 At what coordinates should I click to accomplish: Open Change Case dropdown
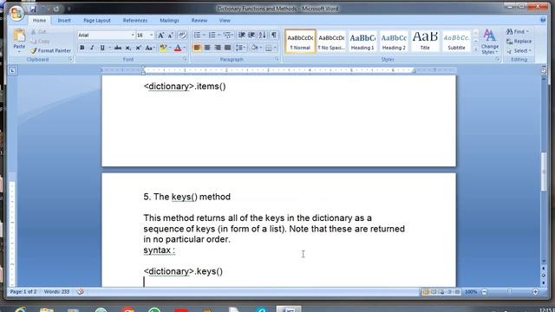coord(150,48)
